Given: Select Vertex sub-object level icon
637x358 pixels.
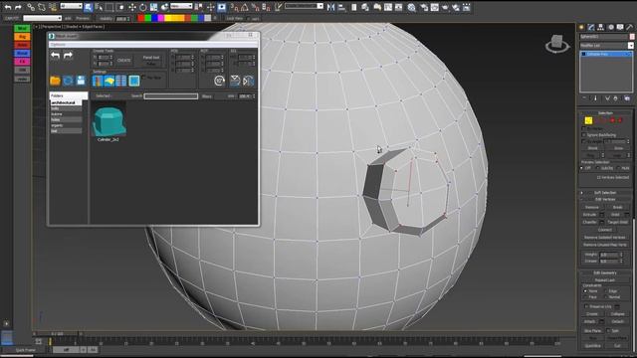Looking at the screenshot, I should click(x=588, y=120).
